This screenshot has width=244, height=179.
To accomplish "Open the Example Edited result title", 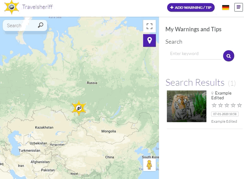I will [x=221, y=96].
